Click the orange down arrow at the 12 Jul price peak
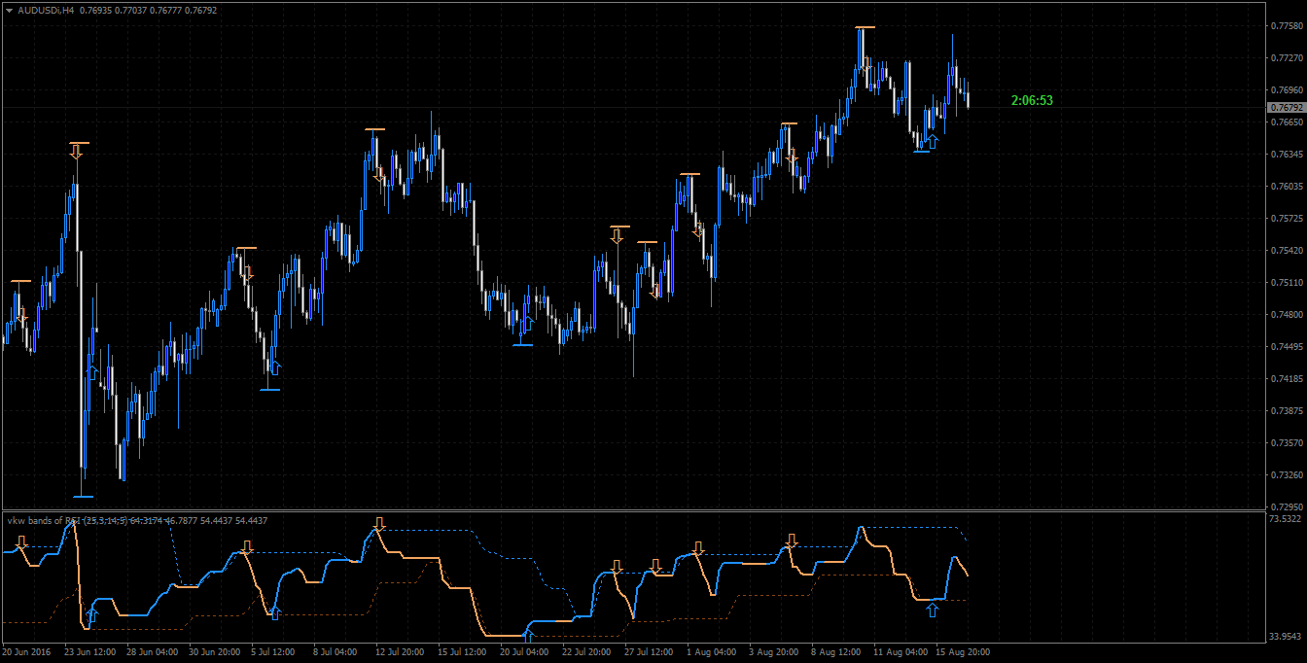1307x663 pixels. click(x=378, y=175)
